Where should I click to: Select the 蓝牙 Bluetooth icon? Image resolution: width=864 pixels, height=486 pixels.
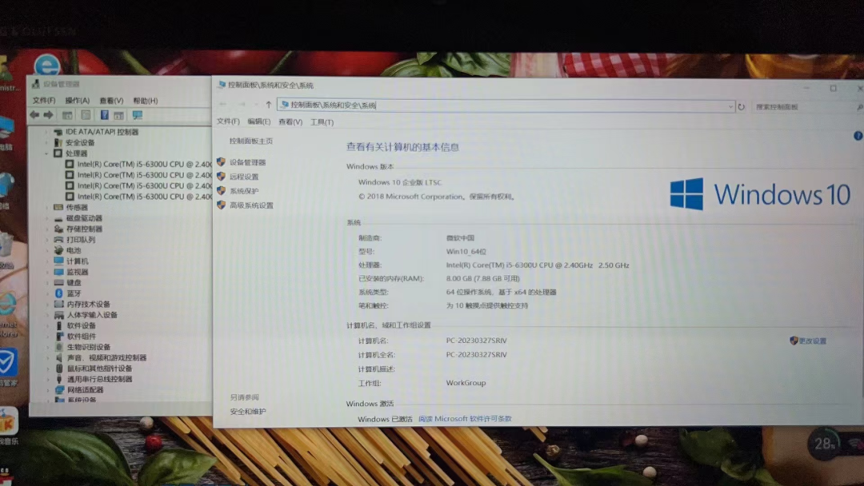(x=59, y=293)
